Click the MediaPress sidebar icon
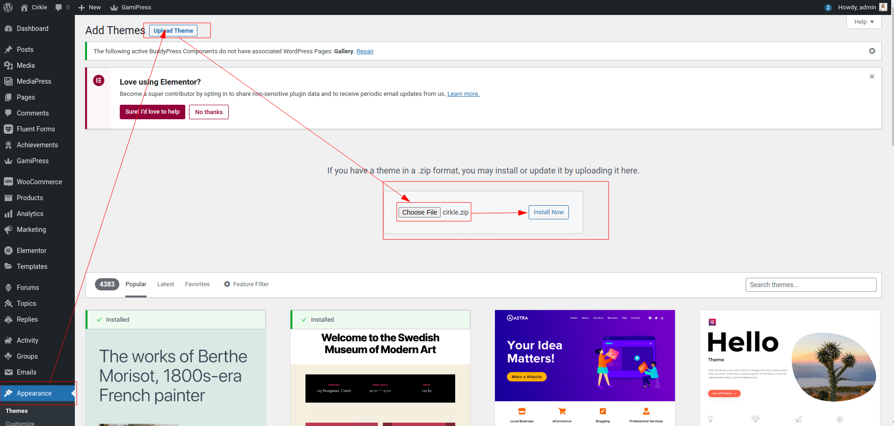Image resolution: width=894 pixels, height=426 pixels. click(x=8, y=81)
